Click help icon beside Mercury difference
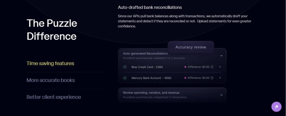This screenshot has height=116, width=286. 212,78
